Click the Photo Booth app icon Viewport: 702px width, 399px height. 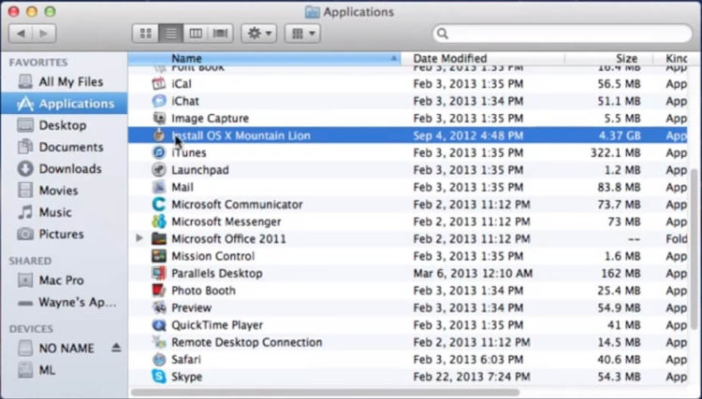[x=159, y=291]
